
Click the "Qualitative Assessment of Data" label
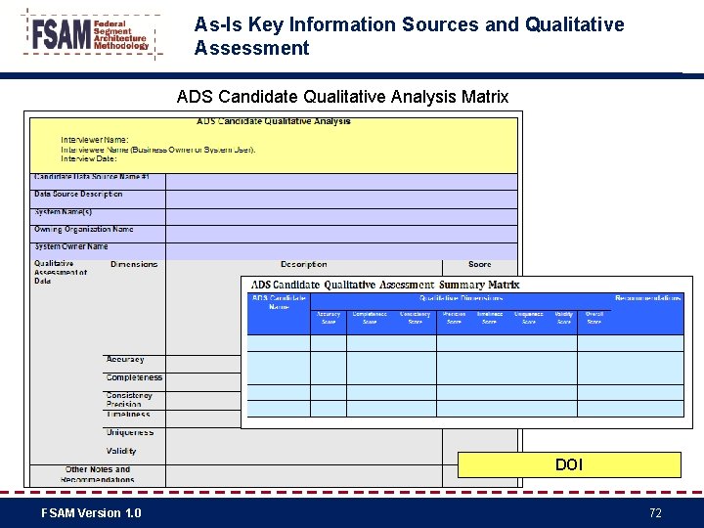[61, 272]
